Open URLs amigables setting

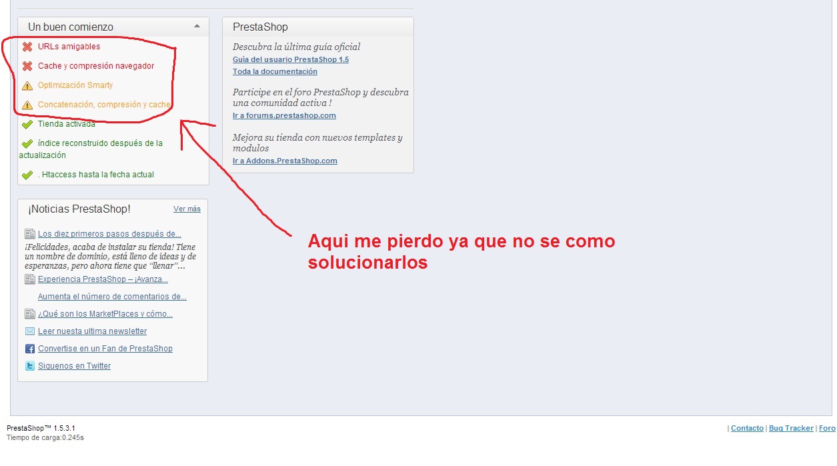(x=69, y=47)
